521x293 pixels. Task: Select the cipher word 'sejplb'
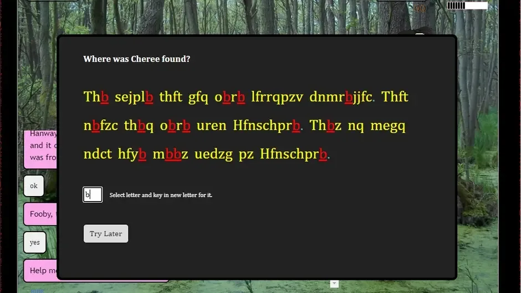pos(134,97)
